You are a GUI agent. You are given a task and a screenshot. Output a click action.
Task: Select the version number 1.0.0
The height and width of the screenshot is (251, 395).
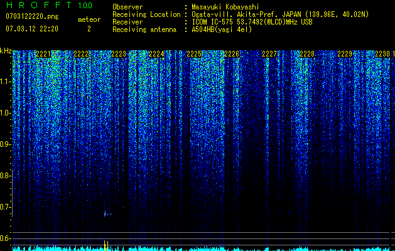coord(85,6)
